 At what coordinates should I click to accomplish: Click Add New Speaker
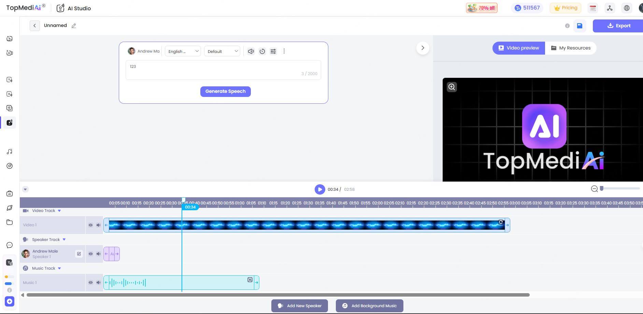coord(299,306)
